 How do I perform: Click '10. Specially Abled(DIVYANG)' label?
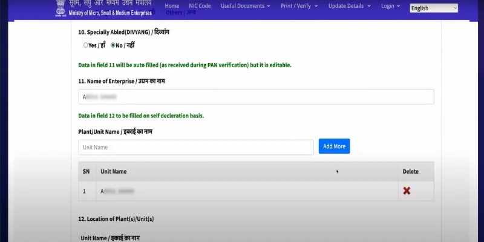[124, 32]
